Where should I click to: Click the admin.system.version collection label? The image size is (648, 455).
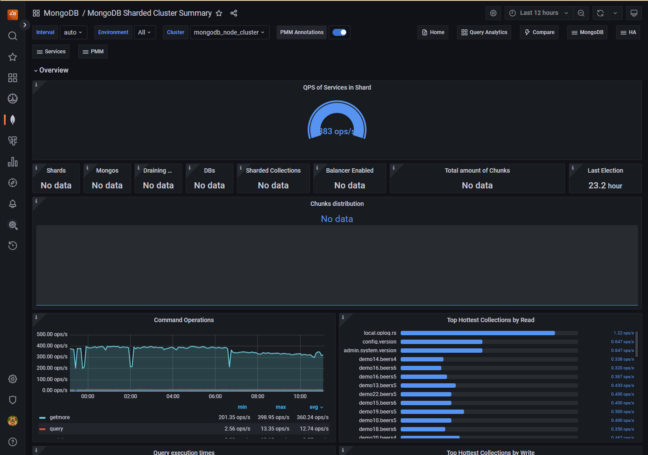[370, 351]
